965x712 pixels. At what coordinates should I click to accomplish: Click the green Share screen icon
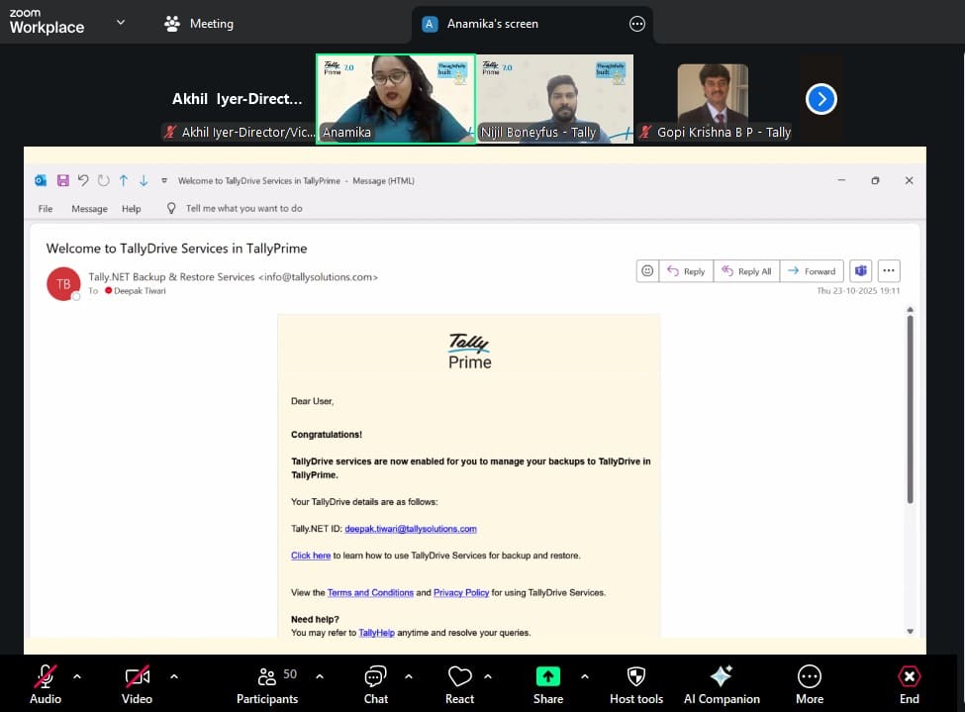547,676
